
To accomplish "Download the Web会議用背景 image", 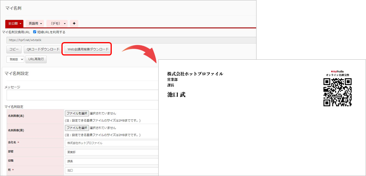I will click(88, 49).
